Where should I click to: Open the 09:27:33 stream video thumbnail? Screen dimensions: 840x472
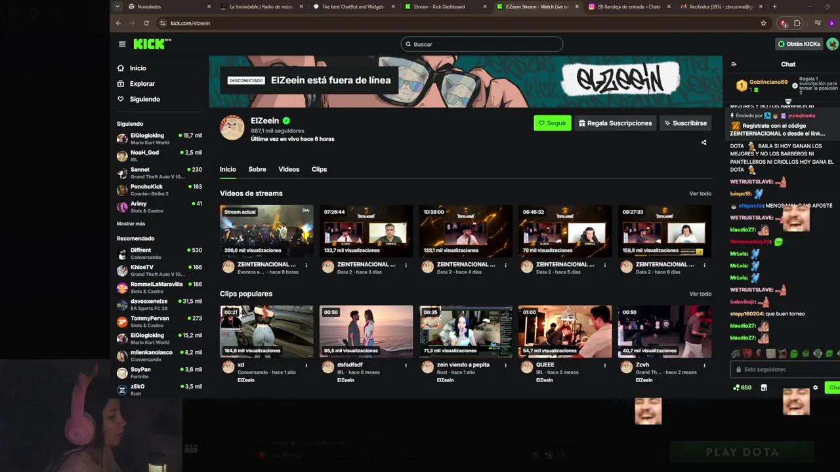(665, 231)
